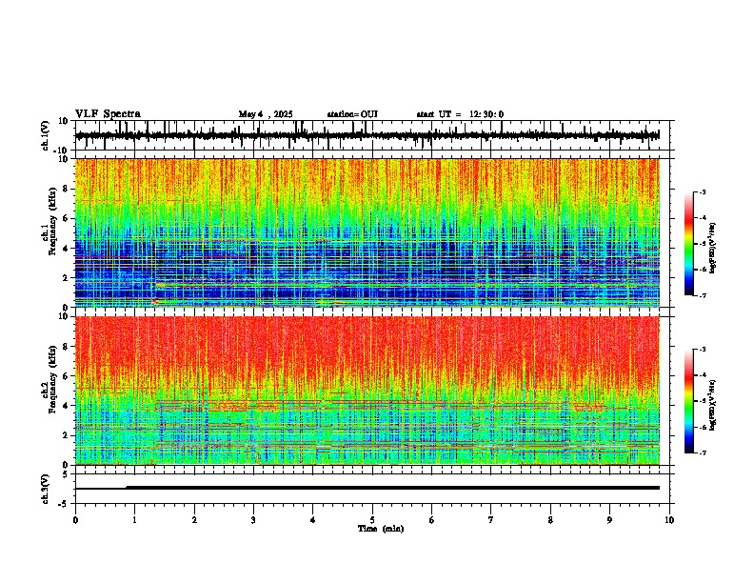The width and height of the screenshot is (754, 583).
Task: Click the "ch.3(V)" axis label
Action: click(x=46, y=489)
